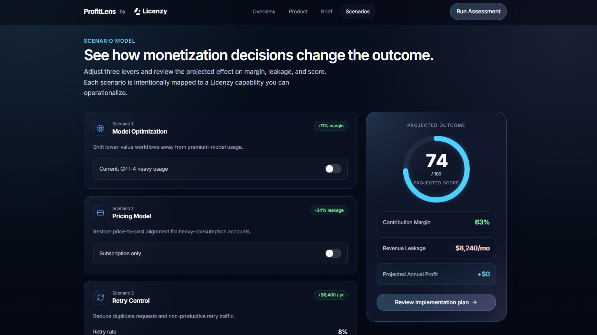Viewport: 597px width, 335px height.
Task: Click the Revenue Leakage $8,240/mo row
Action: click(x=436, y=248)
